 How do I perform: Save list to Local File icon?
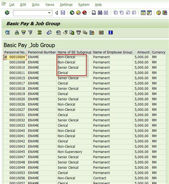pos(72,32)
